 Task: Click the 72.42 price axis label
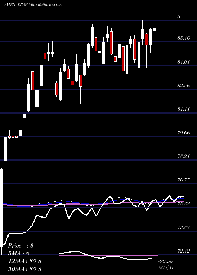tap(184, 251)
